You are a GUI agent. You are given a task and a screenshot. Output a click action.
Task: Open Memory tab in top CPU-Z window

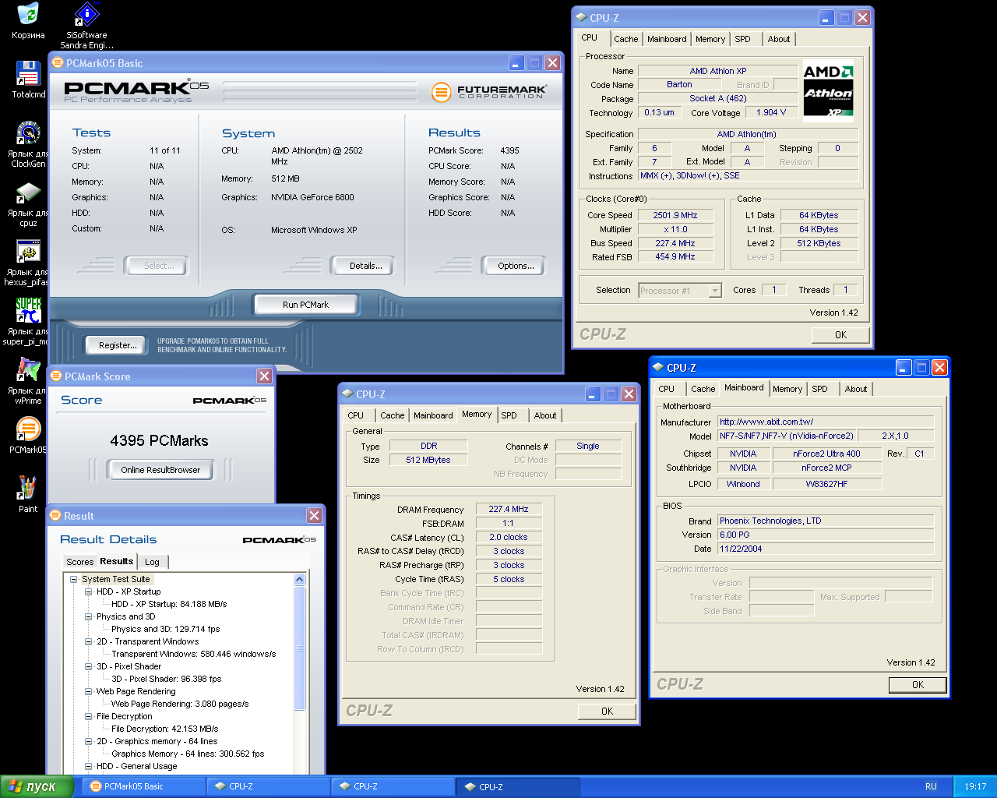coord(710,39)
